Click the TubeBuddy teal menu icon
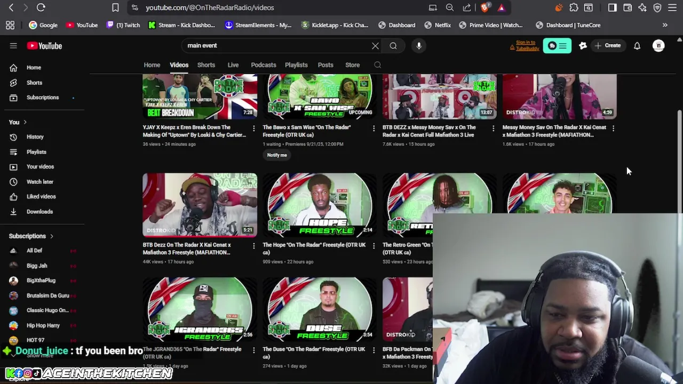683x384 pixels. click(x=557, y=46)
